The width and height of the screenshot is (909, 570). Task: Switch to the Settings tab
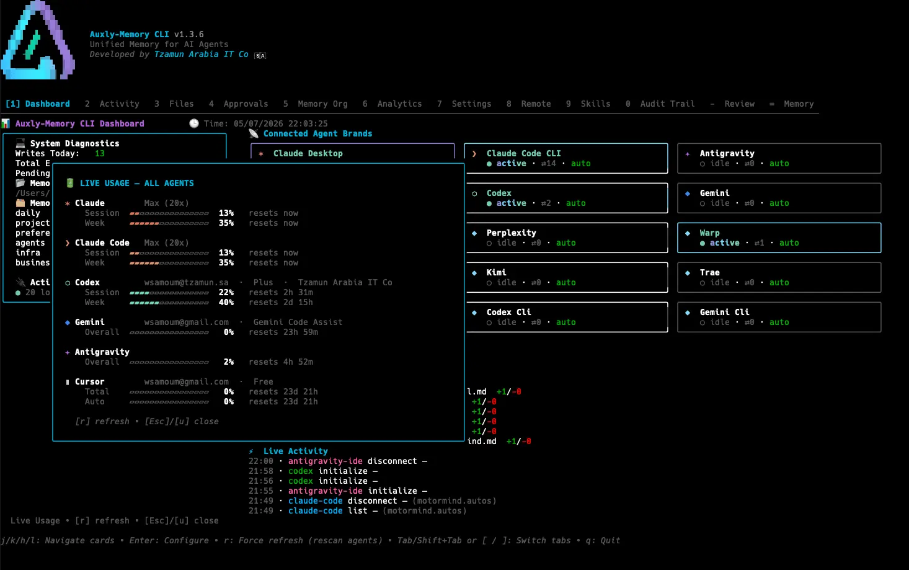click(464, 104)
